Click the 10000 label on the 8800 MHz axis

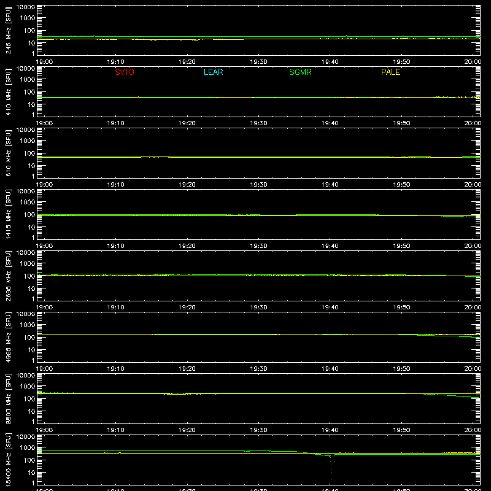click(26, 376)
